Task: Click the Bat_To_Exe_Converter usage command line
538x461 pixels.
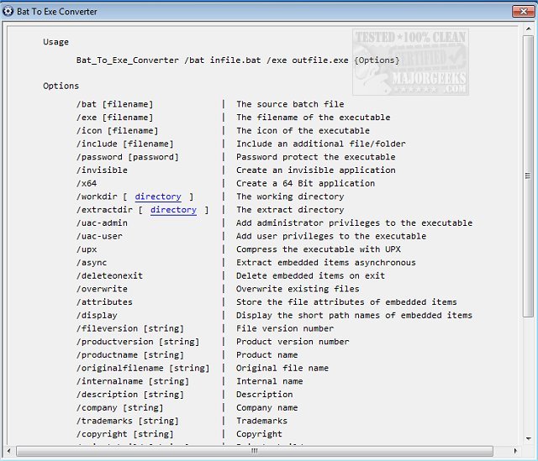Action: 238,60
